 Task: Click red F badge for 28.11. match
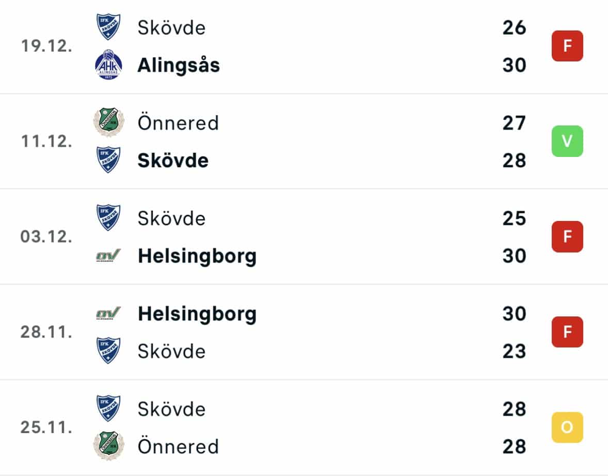[567, 331]
